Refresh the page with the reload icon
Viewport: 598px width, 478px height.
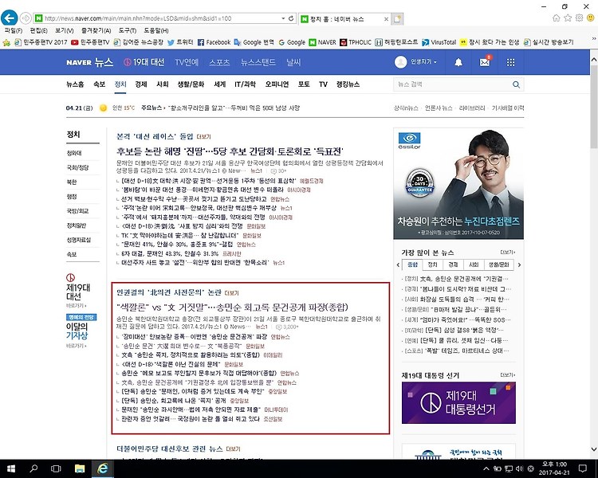coord(291,18)
